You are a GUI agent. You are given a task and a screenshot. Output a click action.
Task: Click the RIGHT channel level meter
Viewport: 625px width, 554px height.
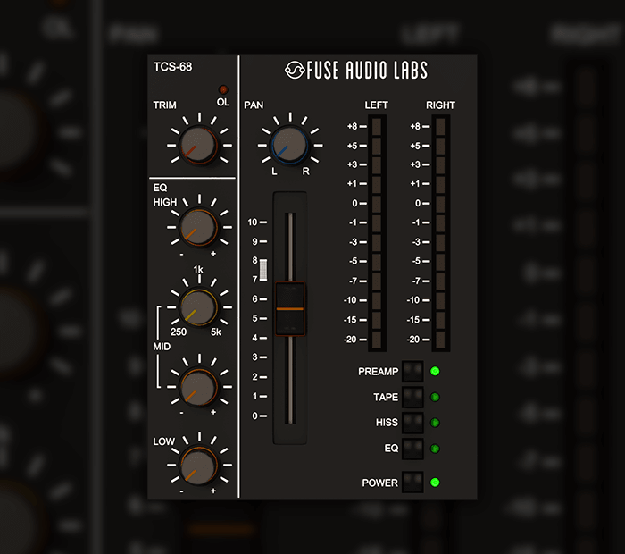439,232
